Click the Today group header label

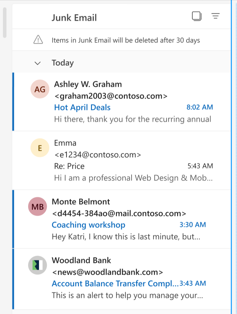63,63
